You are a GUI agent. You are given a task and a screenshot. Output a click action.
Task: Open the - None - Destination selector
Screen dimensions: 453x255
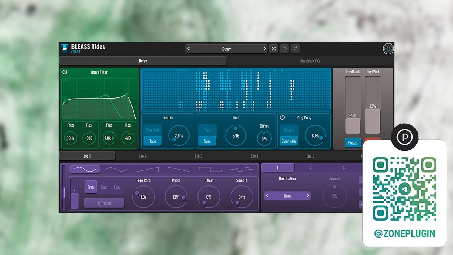tap(287, 196)
